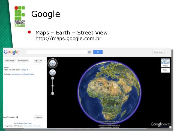Click the blue magnifier search button

98,52
